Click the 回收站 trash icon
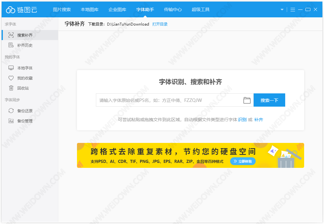Screen dimensions: 324x224 (11, 88)
